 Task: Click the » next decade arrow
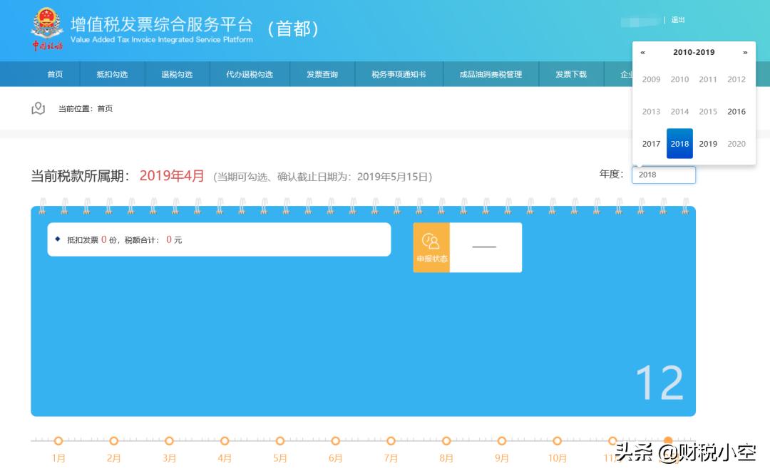tap(745, 52)
